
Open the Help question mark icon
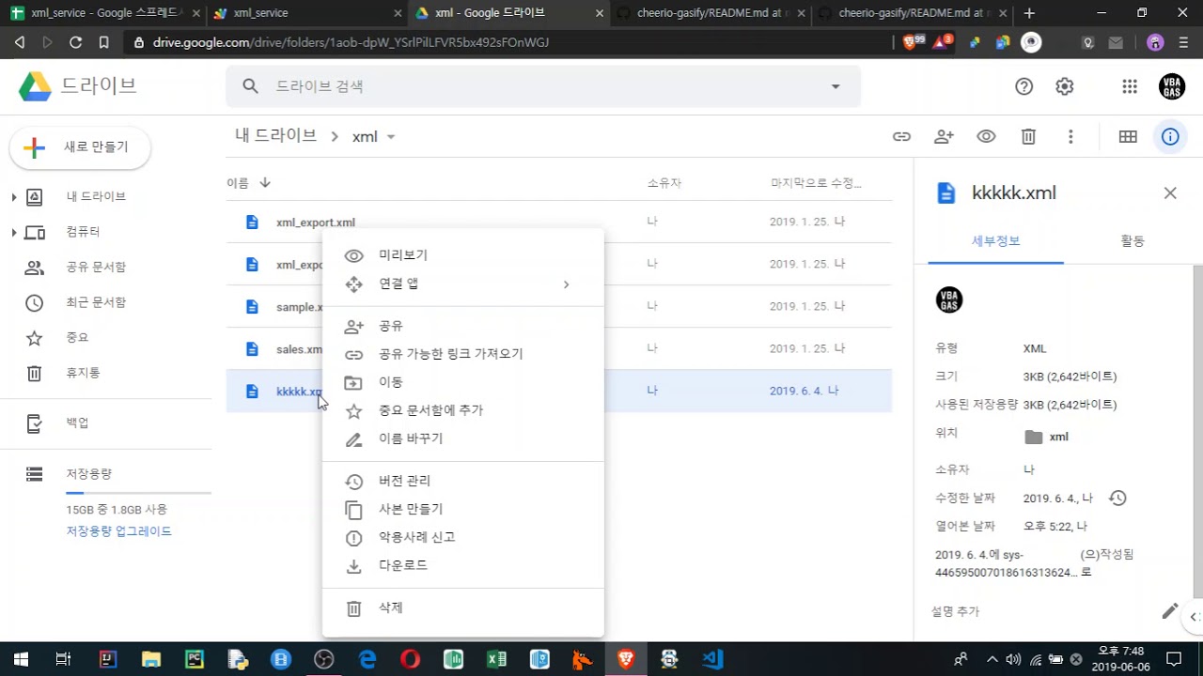1023,86
